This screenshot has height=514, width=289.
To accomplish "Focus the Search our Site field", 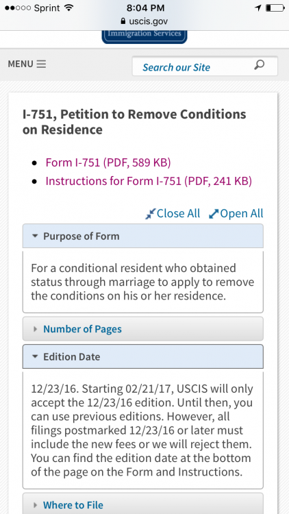I will tap(205, 66).
